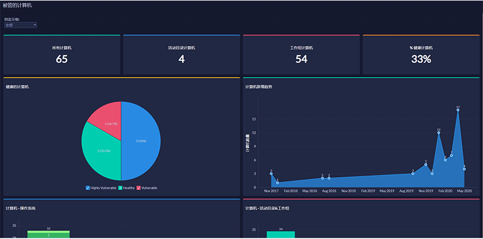Click the peak data point labeled 17
The image size is (483, 239).
(x=458, y=110)
